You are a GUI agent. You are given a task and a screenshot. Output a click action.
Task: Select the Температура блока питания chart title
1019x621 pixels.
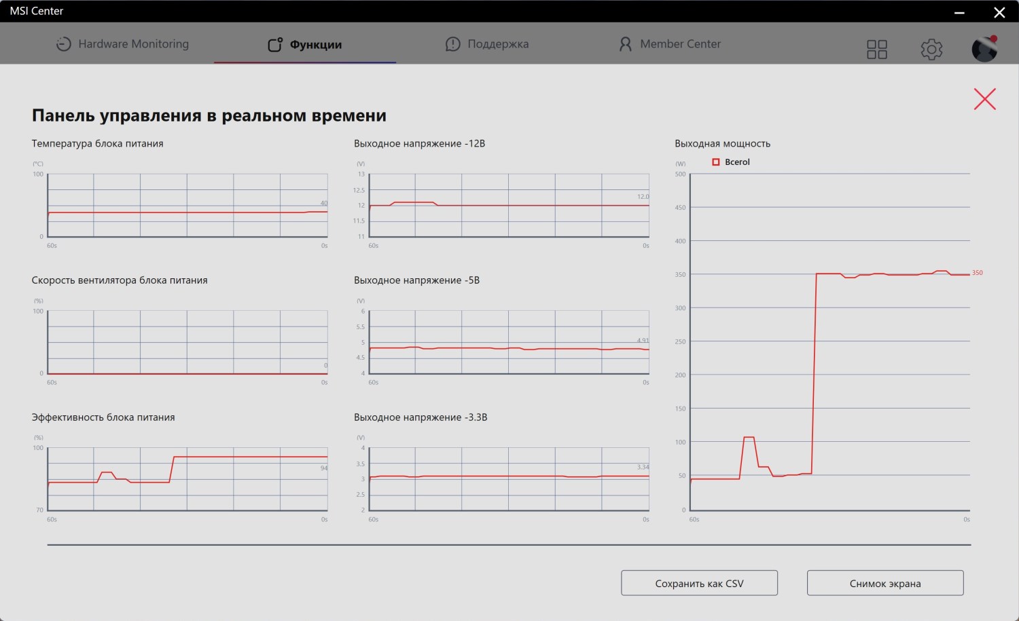(97, 143)
